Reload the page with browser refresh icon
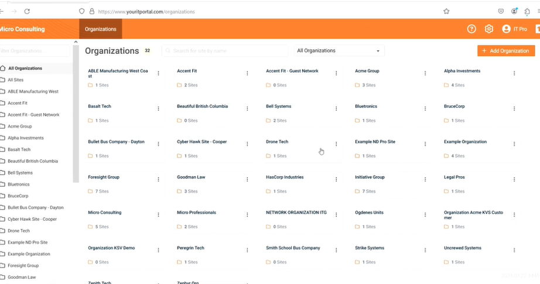This screenshot has width=540, height=284. click(x=27, y=11)
